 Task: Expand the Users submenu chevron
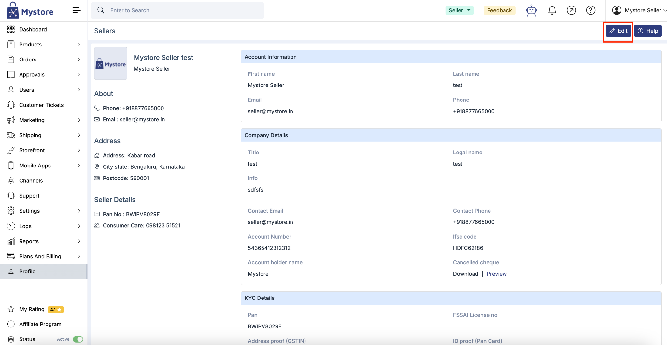[x=79, y=90]
